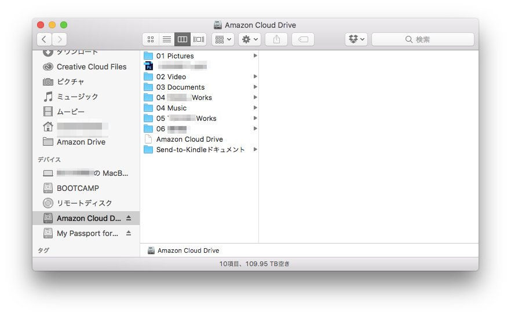Select My Passport drive in sidebar

pos(86,233)
